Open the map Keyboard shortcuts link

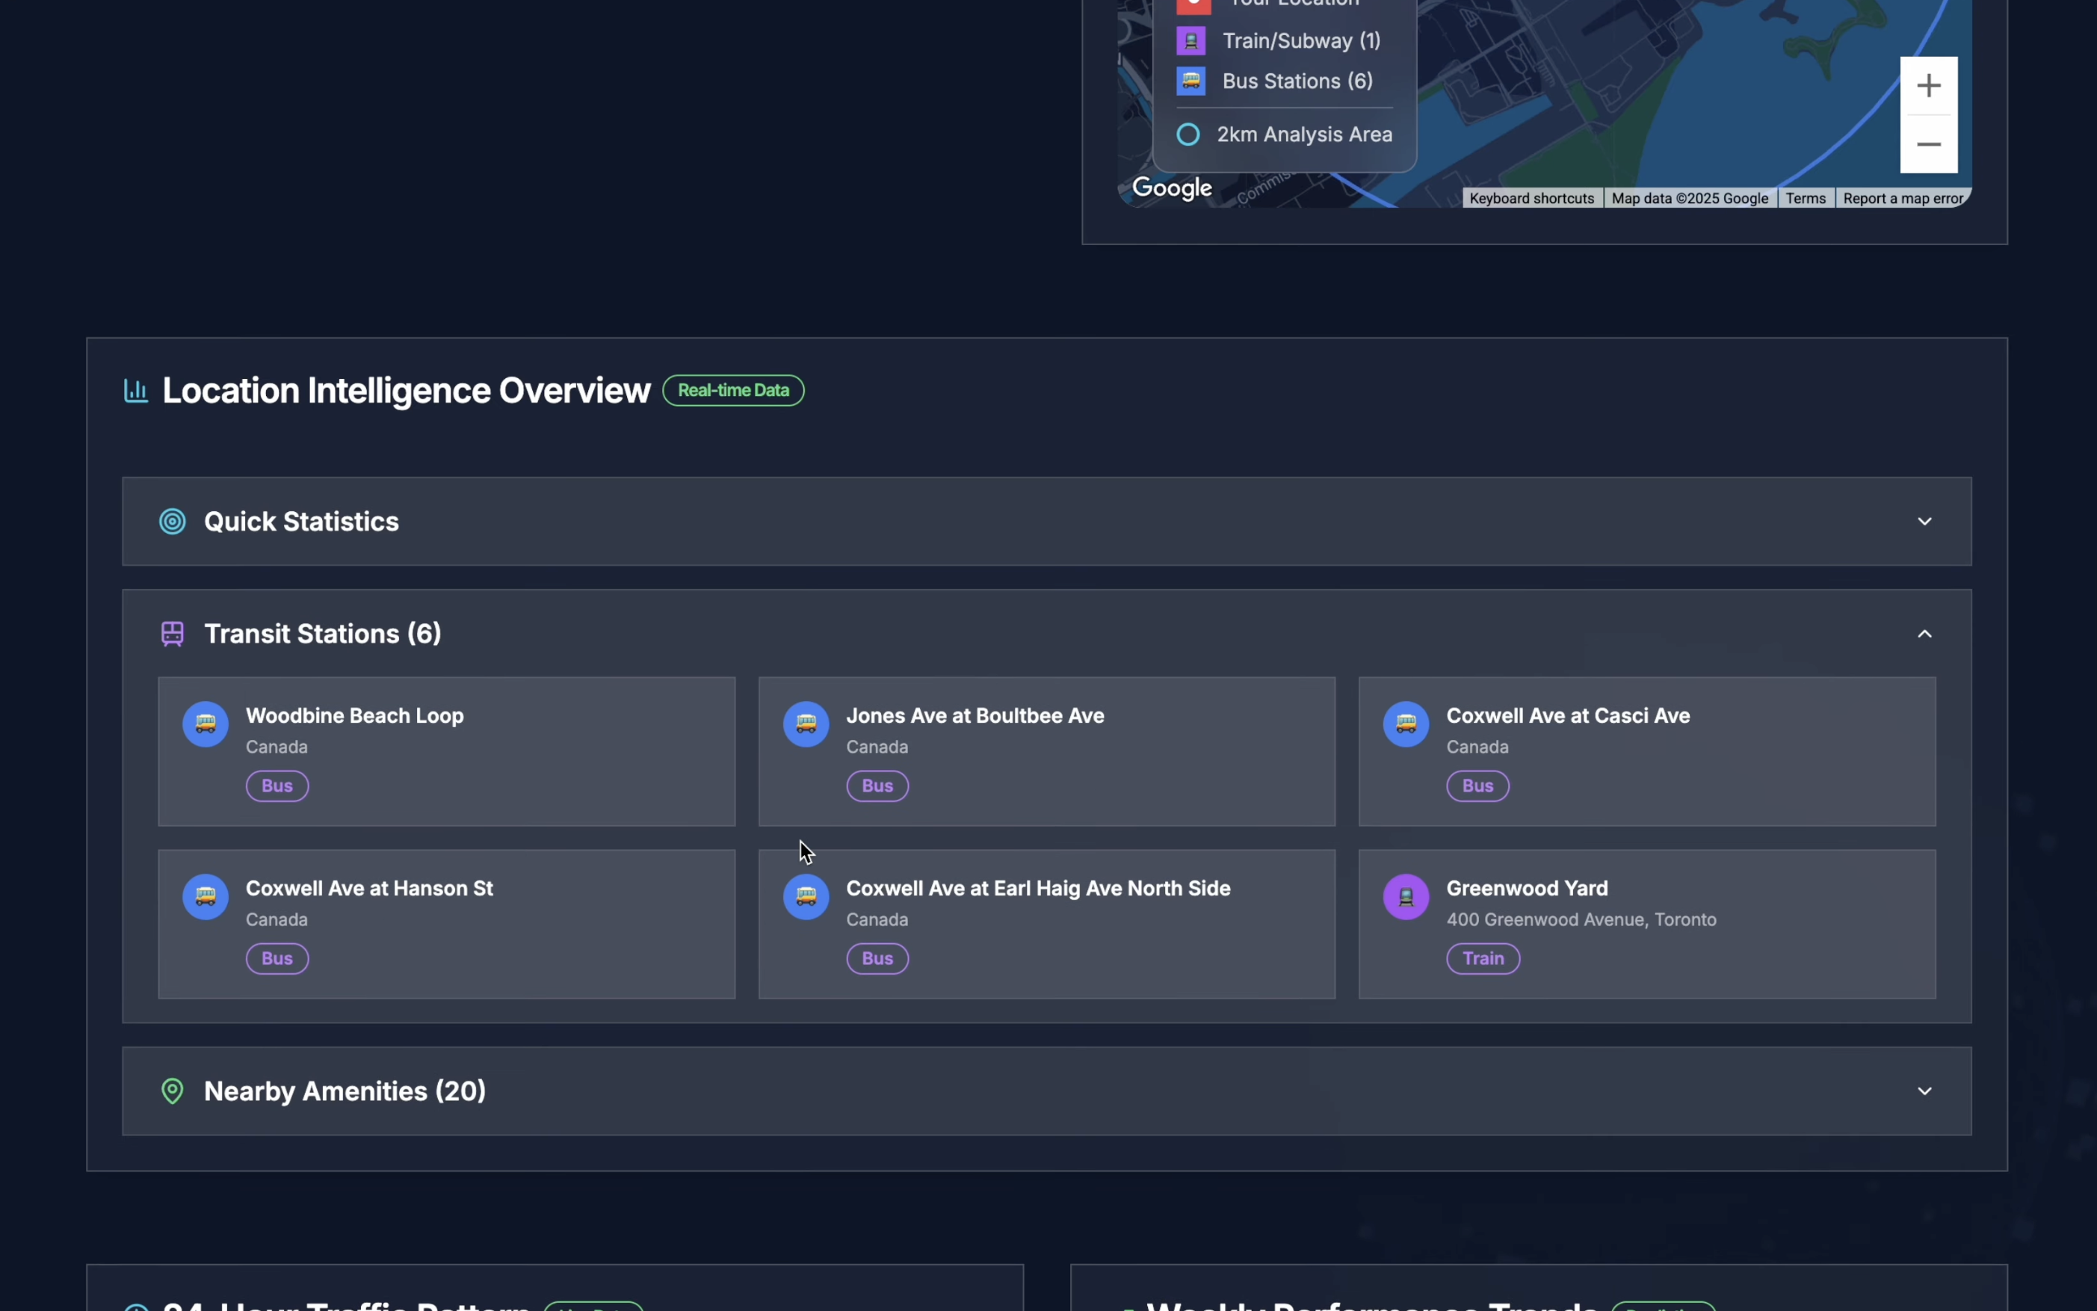pyautogui.click(x=1531, y=199)
